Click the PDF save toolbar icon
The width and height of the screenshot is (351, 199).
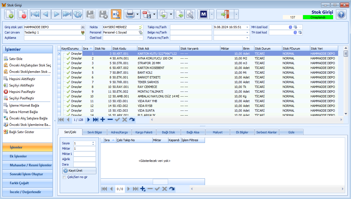[147, 14]
